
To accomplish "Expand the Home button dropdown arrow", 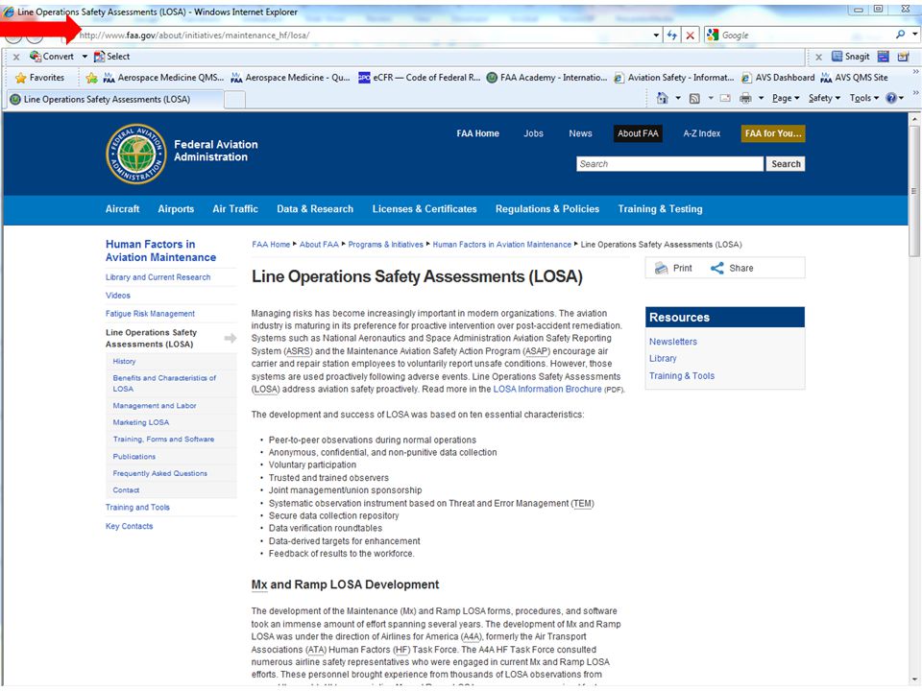I will (677, 98).
